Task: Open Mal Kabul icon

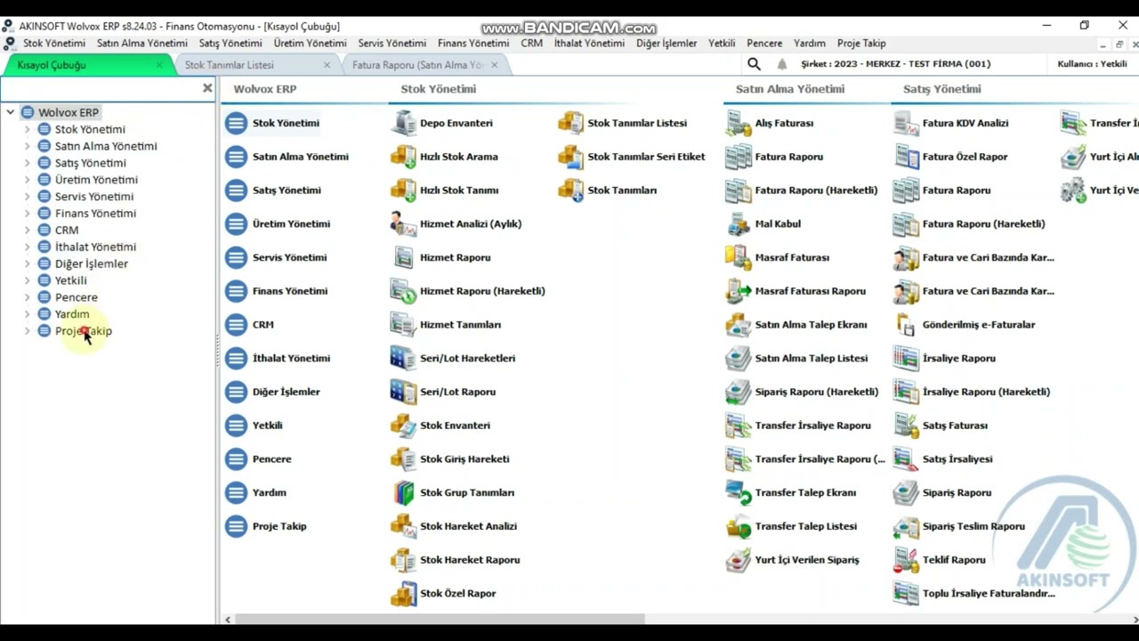Action: tap(739, 223)
